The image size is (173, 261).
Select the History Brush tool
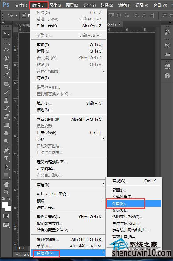[6, 108]
